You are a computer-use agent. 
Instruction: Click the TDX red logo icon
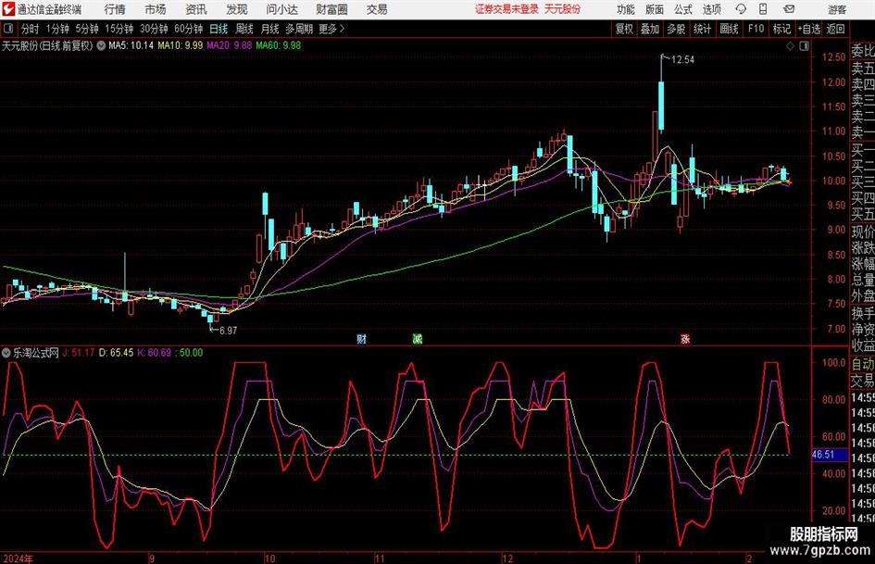pos(7,9)
